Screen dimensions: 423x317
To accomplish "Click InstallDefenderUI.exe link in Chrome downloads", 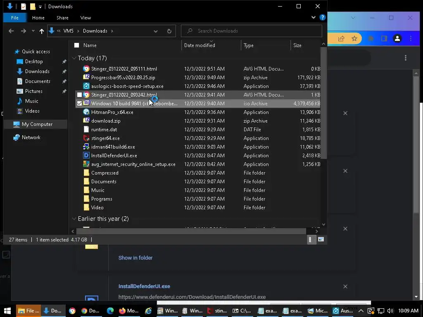I will tap(144, 286).
